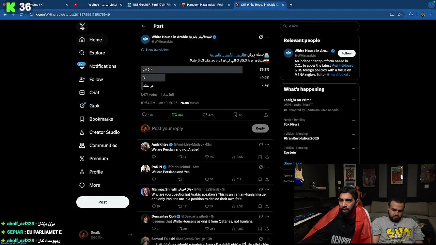This screenshot has width=436, height=245.
Task: Repost Amirkhizy's reply with 14 reposts
Action: [182, 157]
